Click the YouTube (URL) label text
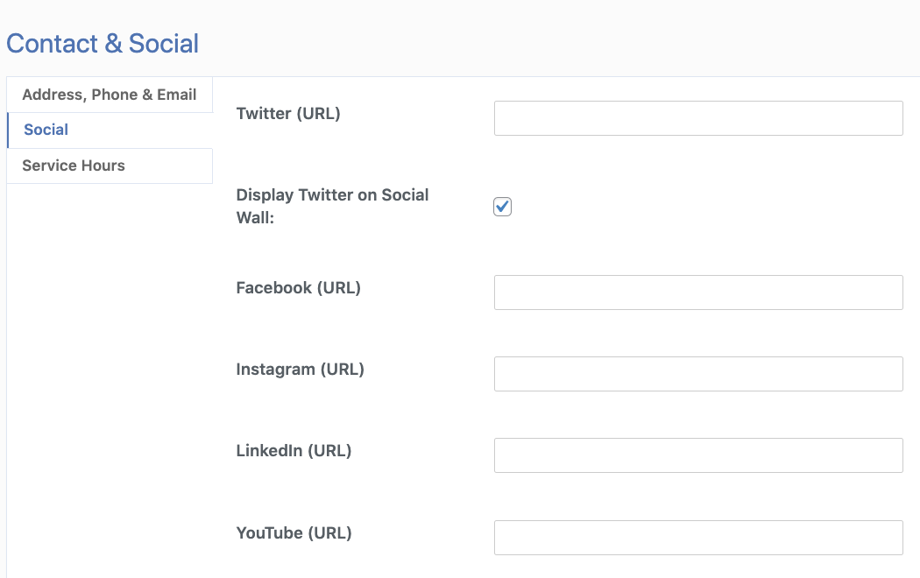Image resolution: width=920 pixels, height=578 pixels. click(x=294, y=532)
